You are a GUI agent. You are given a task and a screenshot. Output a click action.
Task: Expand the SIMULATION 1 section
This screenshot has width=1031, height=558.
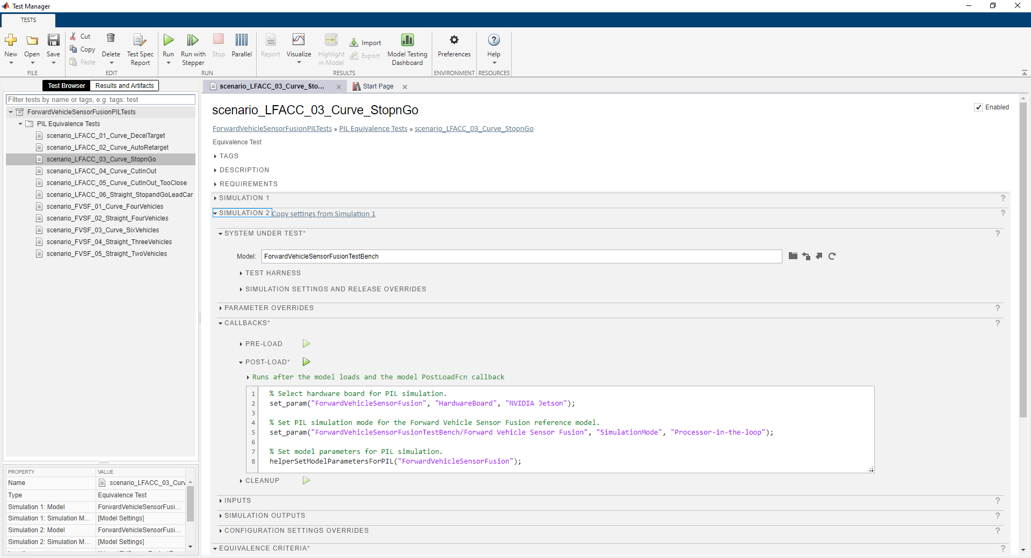coord(215,199)
